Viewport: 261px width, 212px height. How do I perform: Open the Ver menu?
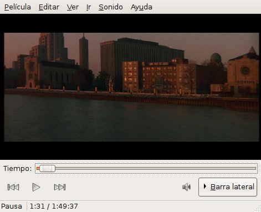[73, 7]
